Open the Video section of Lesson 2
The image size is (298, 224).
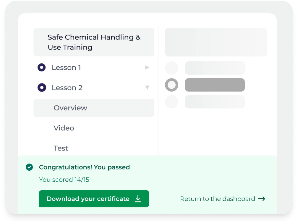click(x=64, y=128)
